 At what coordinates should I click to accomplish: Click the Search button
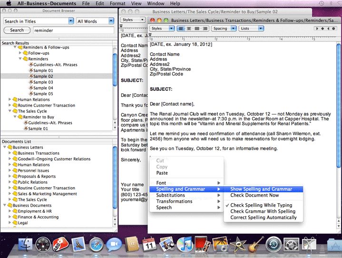17,30
